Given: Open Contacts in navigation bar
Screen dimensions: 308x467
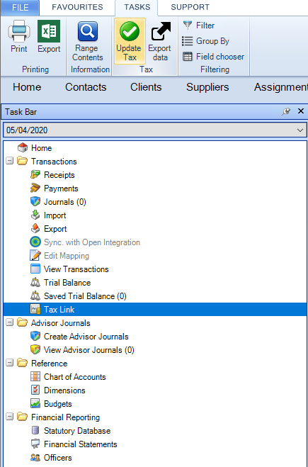Looking at the screenshot, I should point(86,87).
